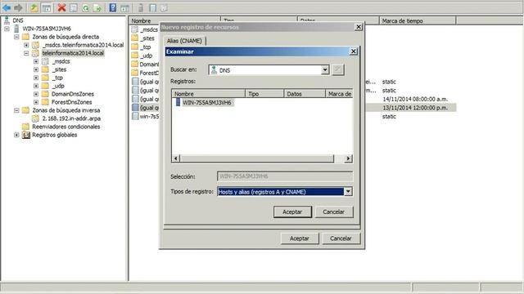The image size is (524, 294).
Task: Click the export list toolbar icon
Action: 97,7
